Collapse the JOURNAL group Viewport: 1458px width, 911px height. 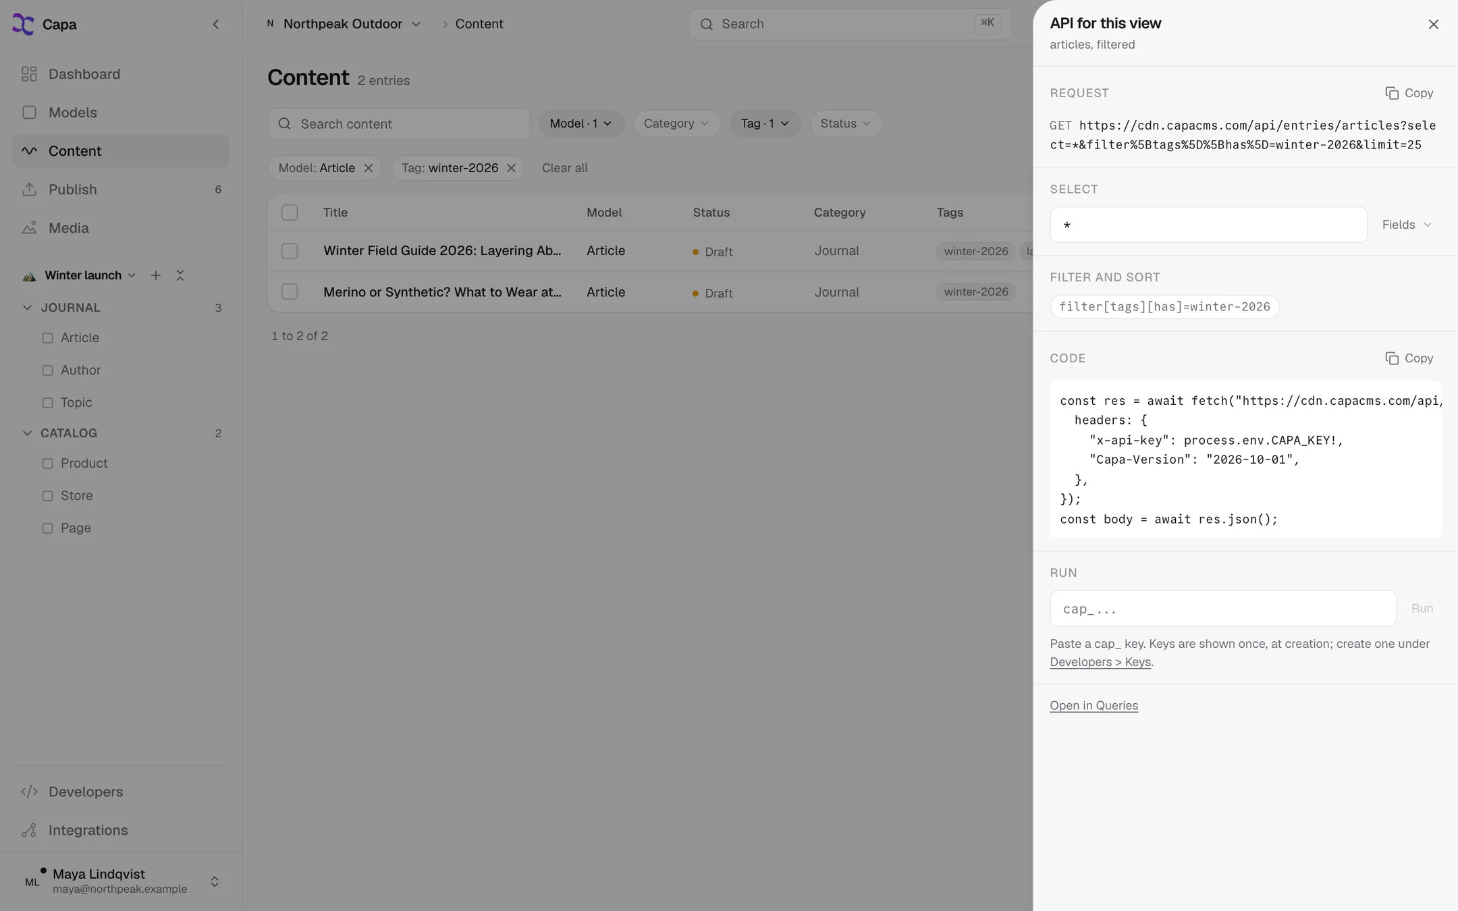[28, 308]
